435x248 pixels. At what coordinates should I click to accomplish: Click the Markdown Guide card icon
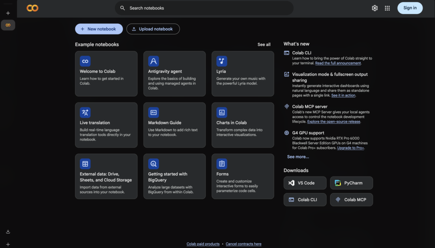tap(153, 112)
